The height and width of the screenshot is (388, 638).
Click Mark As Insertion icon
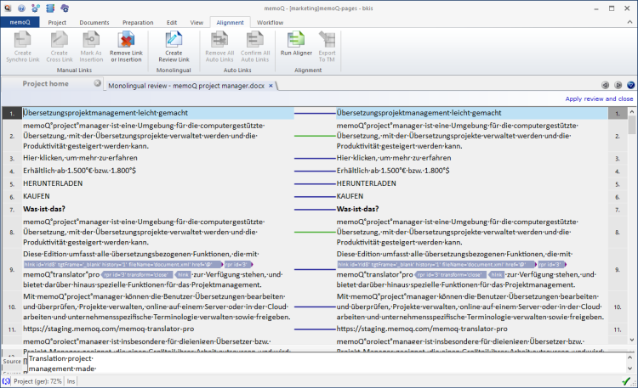pyautogui.click(x=91, y=38)
